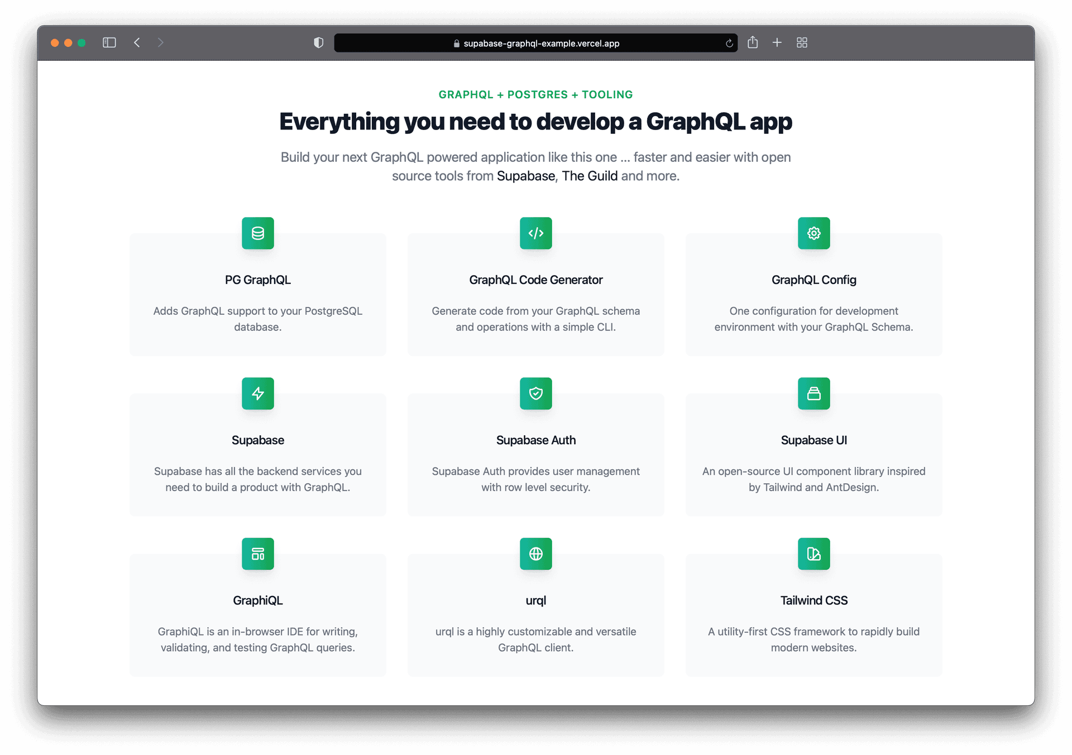The height and width of the screenshot is (755, 1072).
Task: Reload the current page
Action: point(729,42)
